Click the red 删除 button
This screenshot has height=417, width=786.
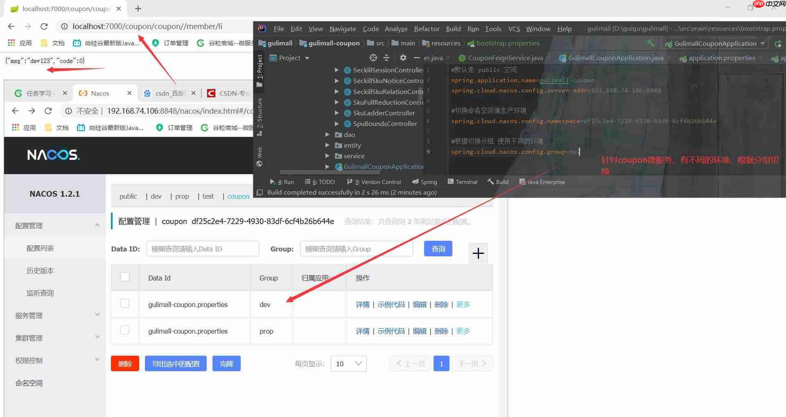point(125,363)
